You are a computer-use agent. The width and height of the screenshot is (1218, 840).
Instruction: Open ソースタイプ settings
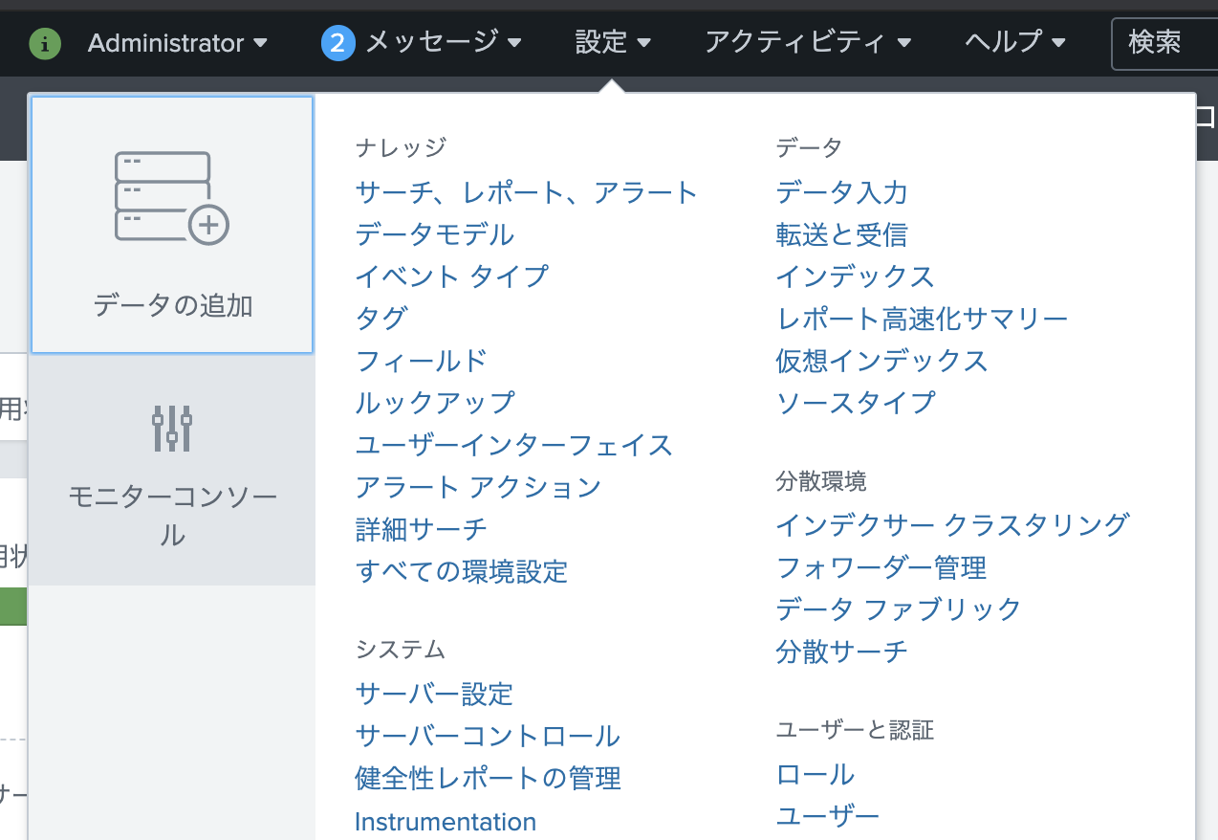(856, 403)
